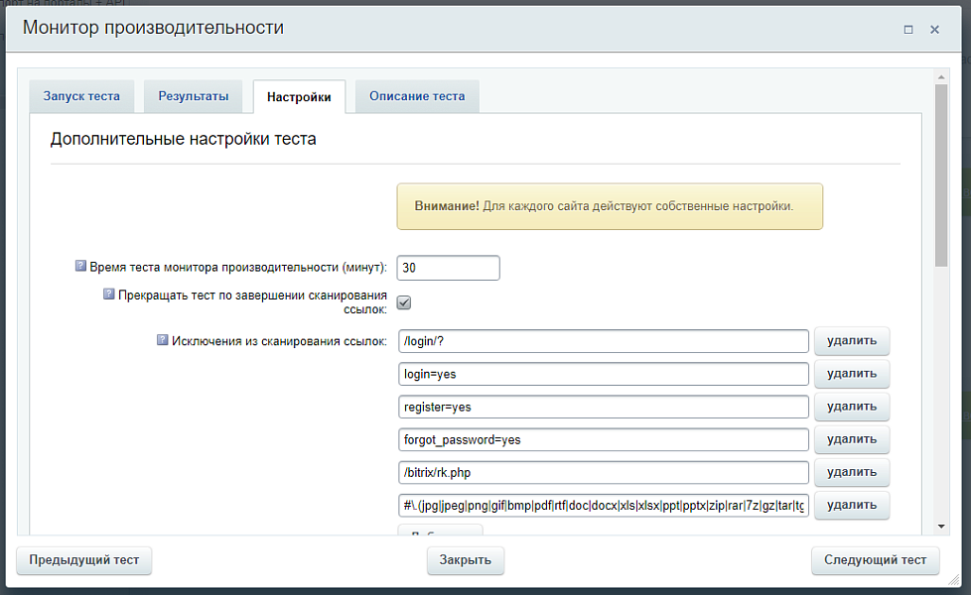Click the dialog's vertical scrollbar thumb

tap(941, 174)
